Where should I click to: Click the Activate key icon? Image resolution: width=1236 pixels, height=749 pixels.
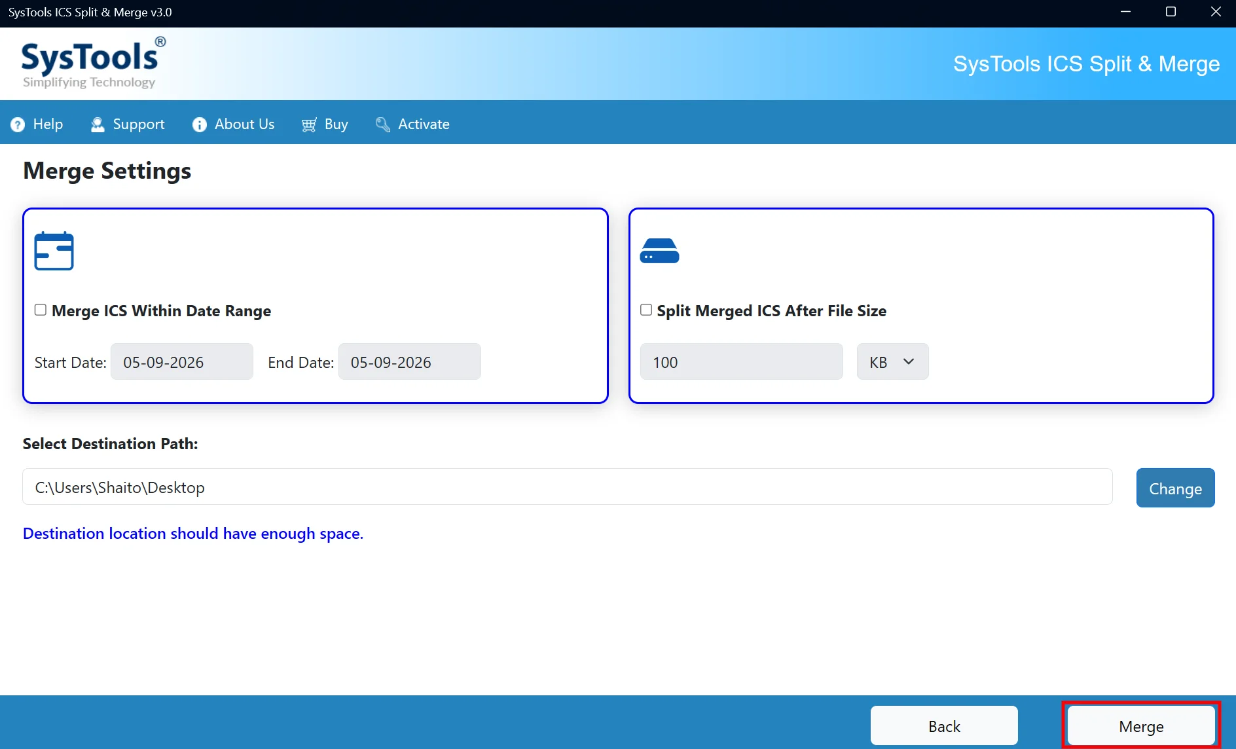pos(383,124)
